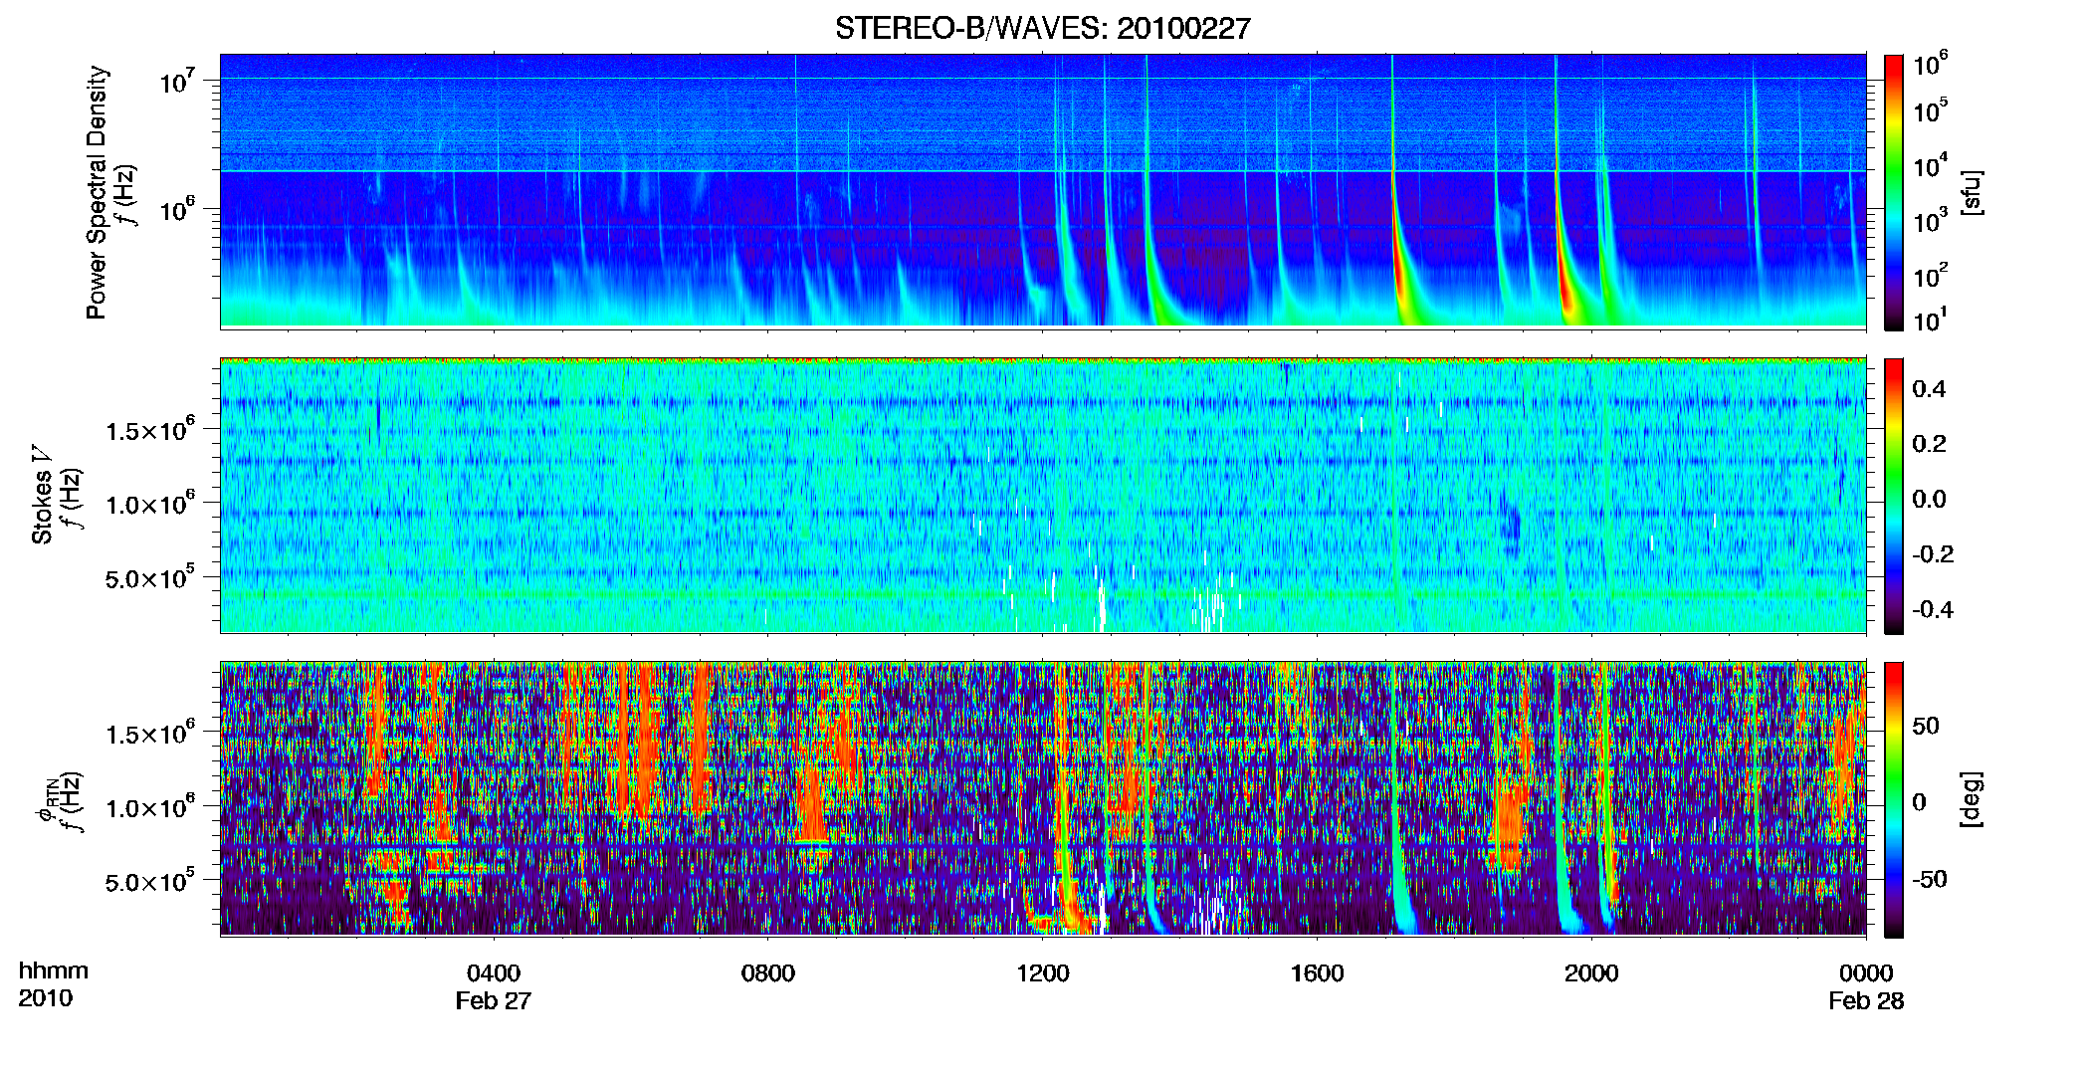The image size is (2086, 1075).
Task: Click the 1600 time tick label
Action: point(1317,973)
